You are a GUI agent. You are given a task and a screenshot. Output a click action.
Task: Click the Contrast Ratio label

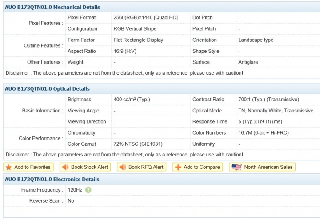208,100
